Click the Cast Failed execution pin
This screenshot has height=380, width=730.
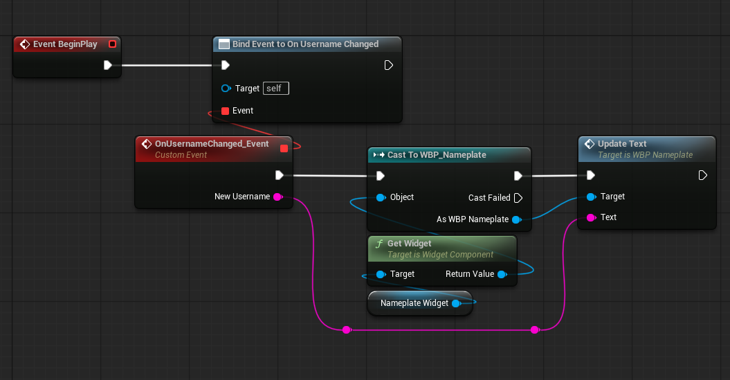517,198
